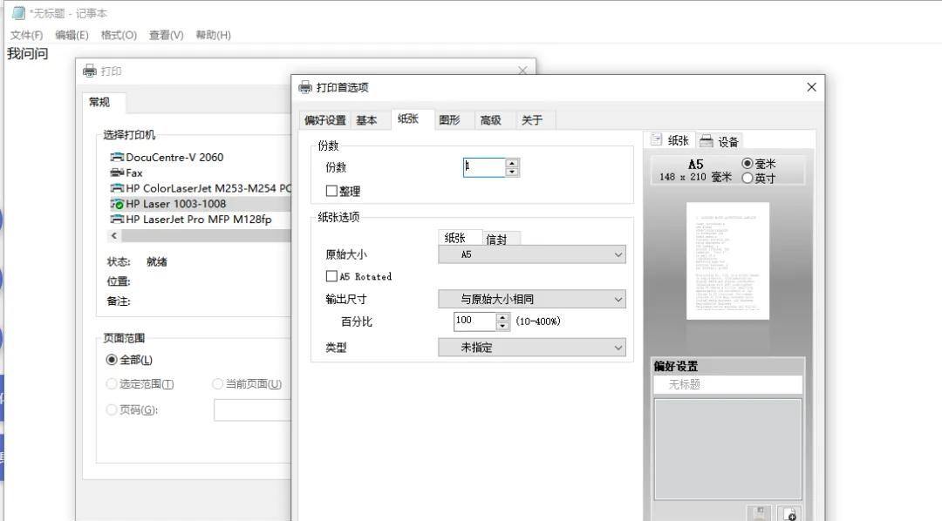Click add new preference icon button
This screenshot has width=942, height=521.
(789, 514)
